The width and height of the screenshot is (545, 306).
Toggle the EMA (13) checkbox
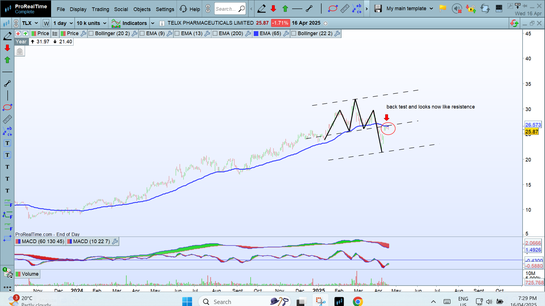[x=177, y=33]
